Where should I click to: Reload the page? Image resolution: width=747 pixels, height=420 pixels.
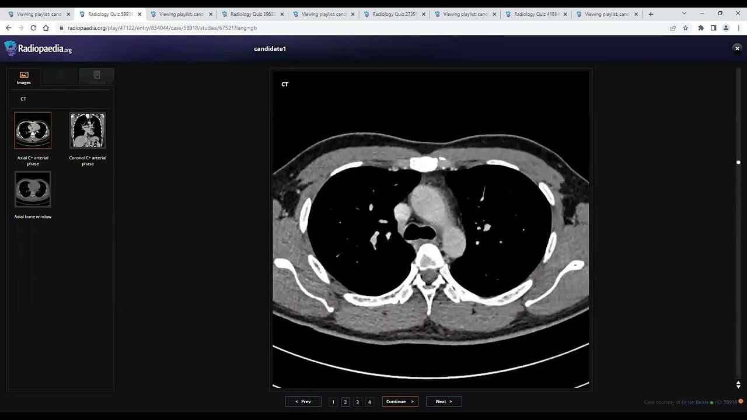pos(33,28)
